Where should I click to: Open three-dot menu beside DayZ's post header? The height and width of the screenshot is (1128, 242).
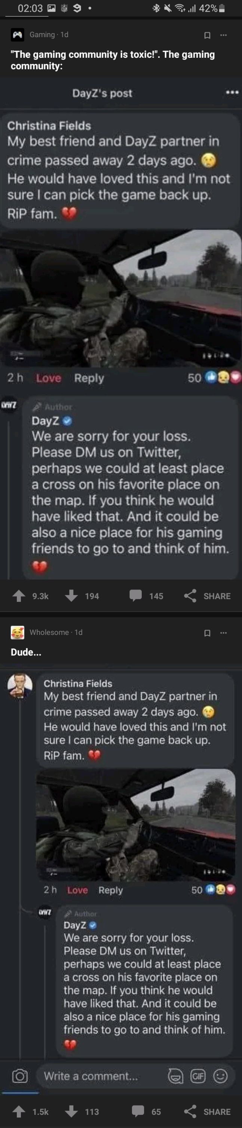[x=232, y=93]
